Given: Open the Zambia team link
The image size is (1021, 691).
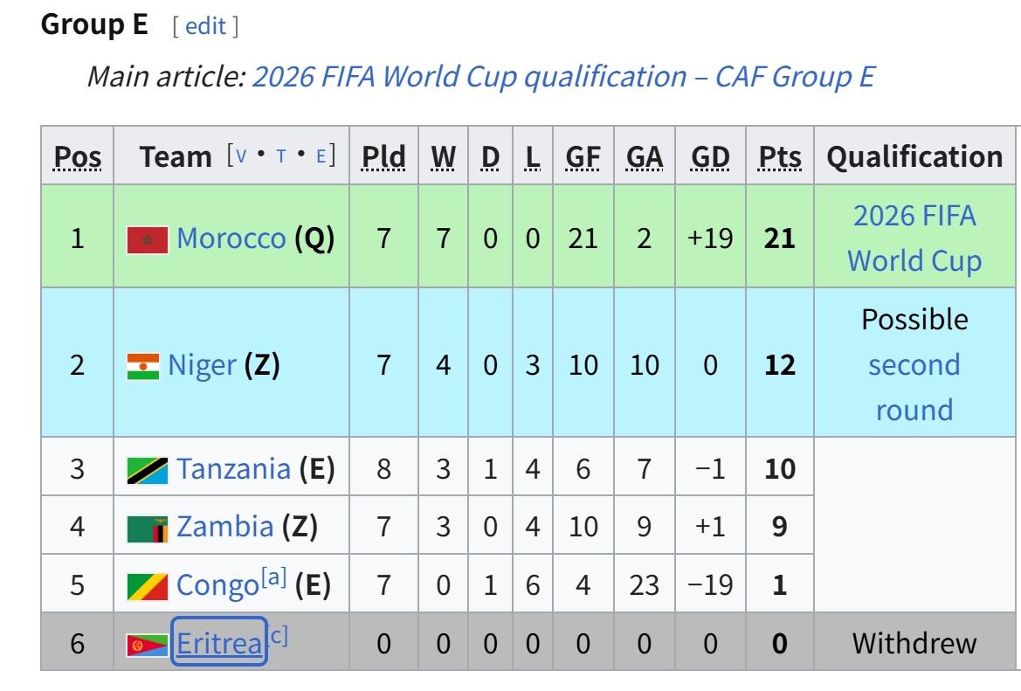Looking at the screenshot, I should (x=224, y=527).
